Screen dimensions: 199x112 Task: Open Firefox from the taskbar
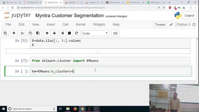pyautogui.click(x=75, y=109)
